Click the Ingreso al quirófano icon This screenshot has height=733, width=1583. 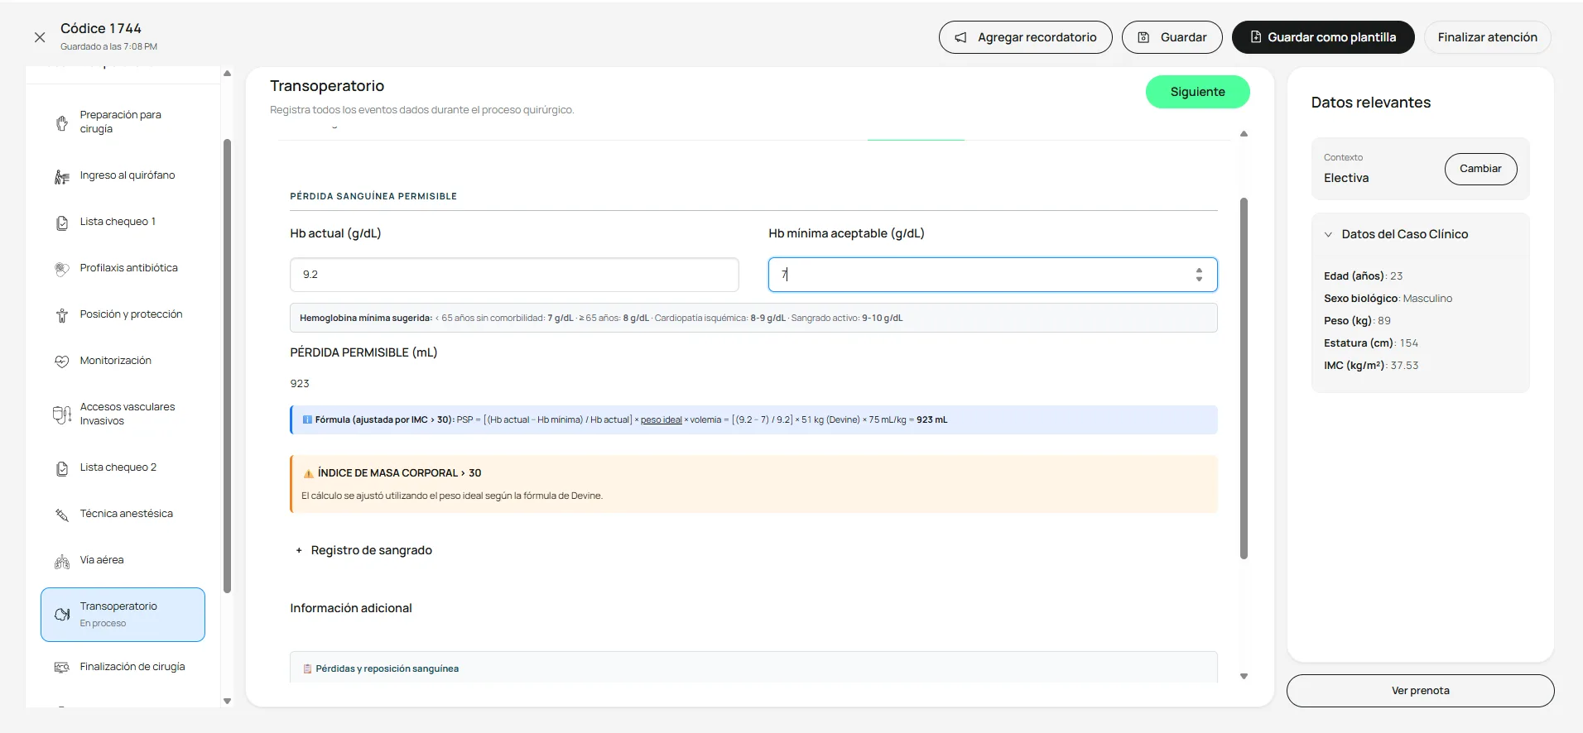click(62, 176)
